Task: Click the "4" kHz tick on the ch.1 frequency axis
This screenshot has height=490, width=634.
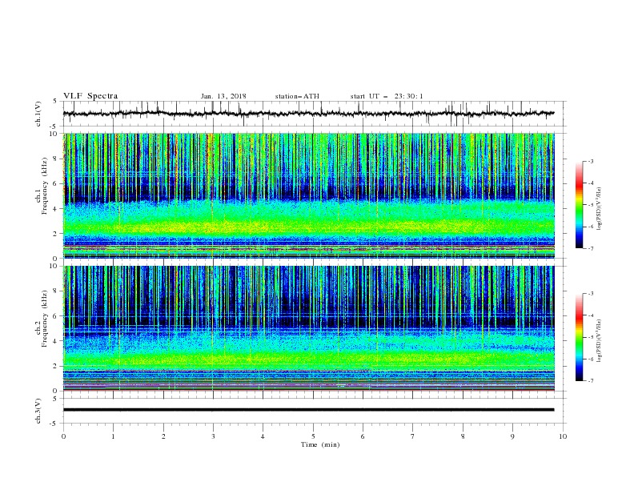Action: tap(56, 209)
